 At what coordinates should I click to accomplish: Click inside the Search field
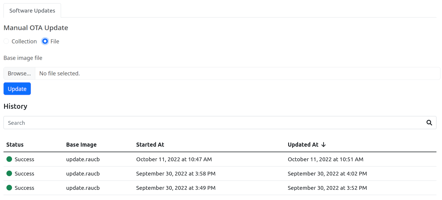(x=117, y=122)
